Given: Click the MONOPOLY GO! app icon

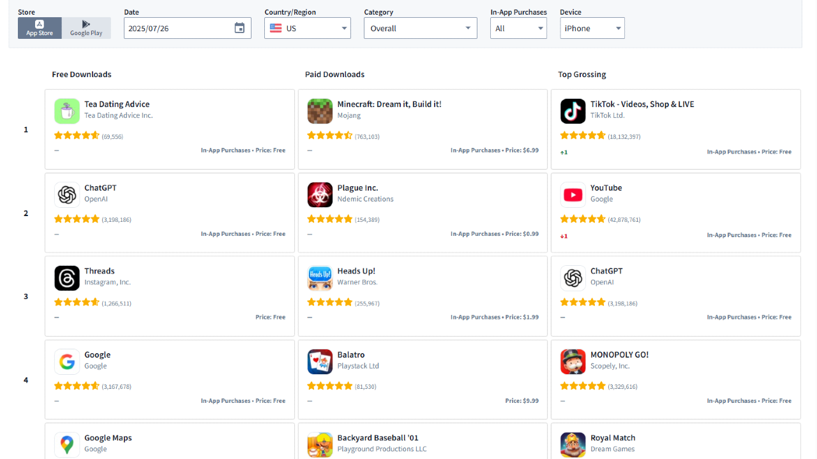Looking at the screenshot, I should tap(573, 361).
